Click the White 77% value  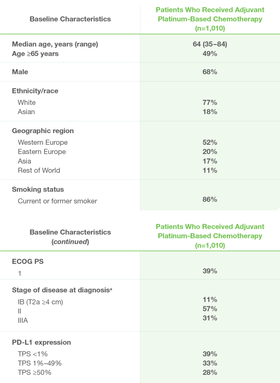[x=210, y=102]
